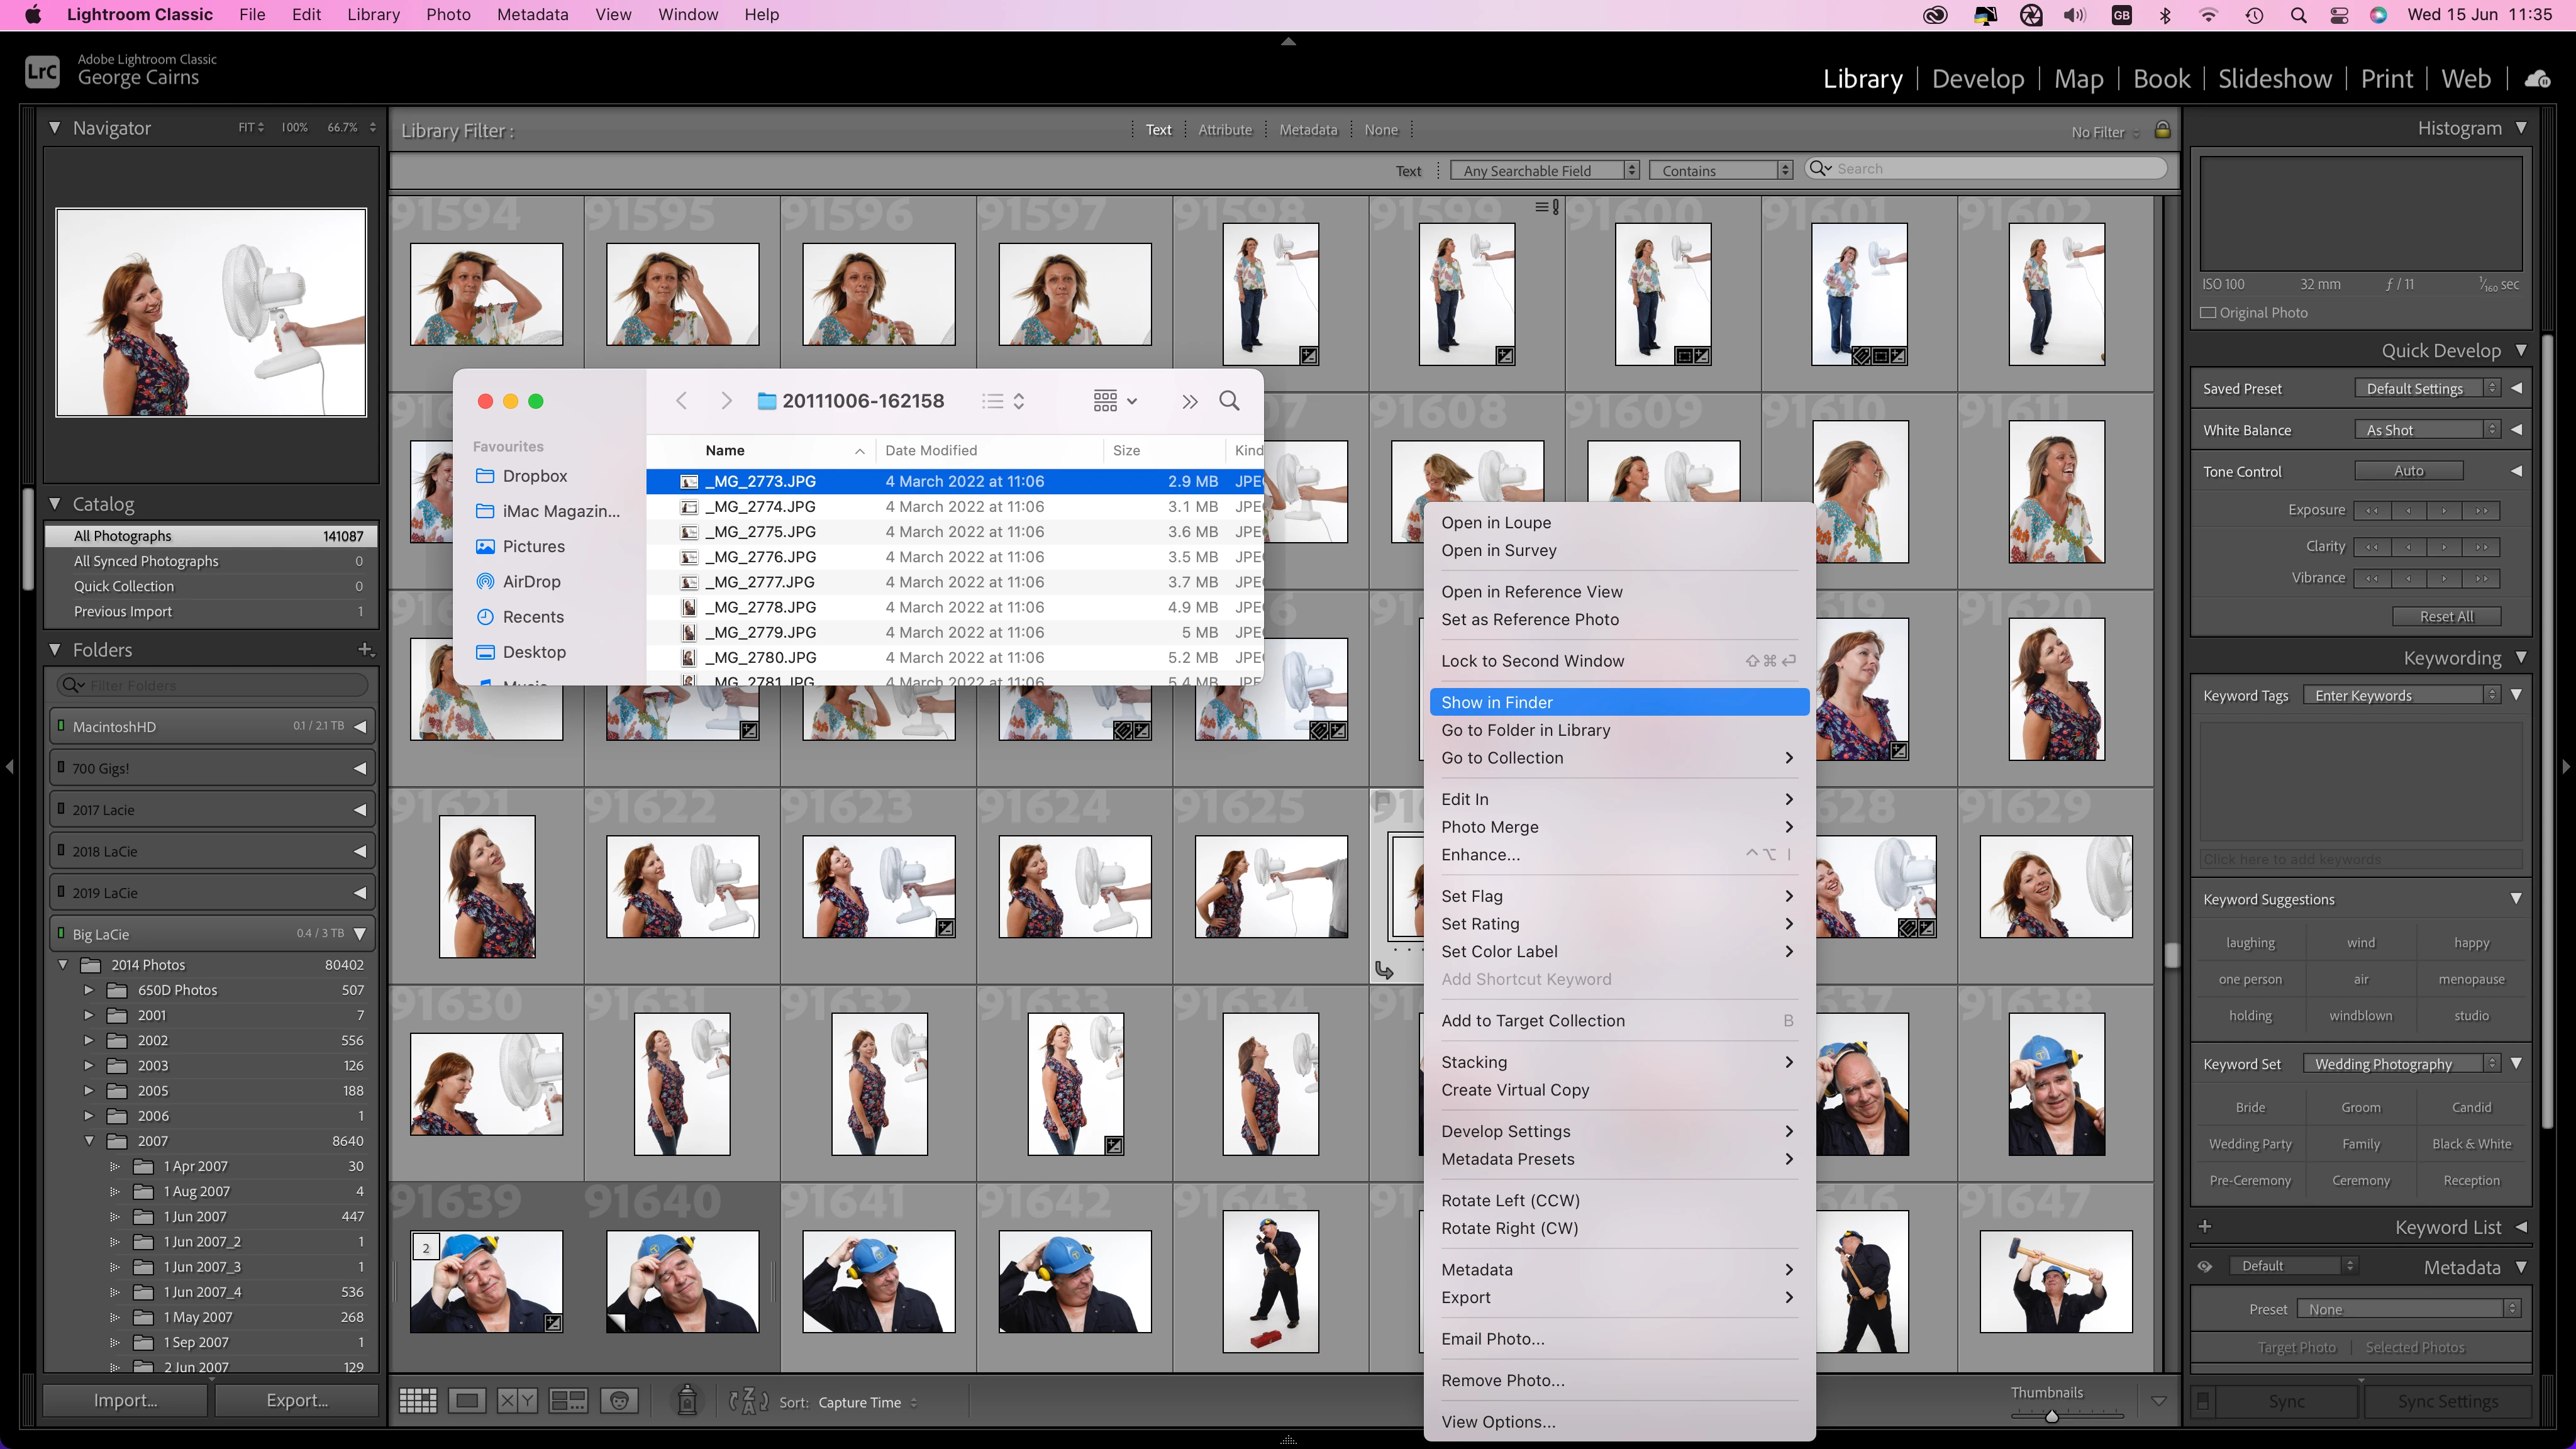Click the filter lock padlock icon
This screenshot has width=2576, height=1449.
[x=2162, y=130]
